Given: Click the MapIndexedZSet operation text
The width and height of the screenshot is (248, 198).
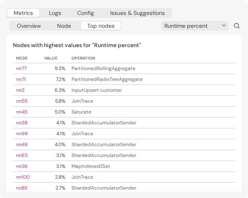Looking at the screenshot, I should [x=90, y=166].
